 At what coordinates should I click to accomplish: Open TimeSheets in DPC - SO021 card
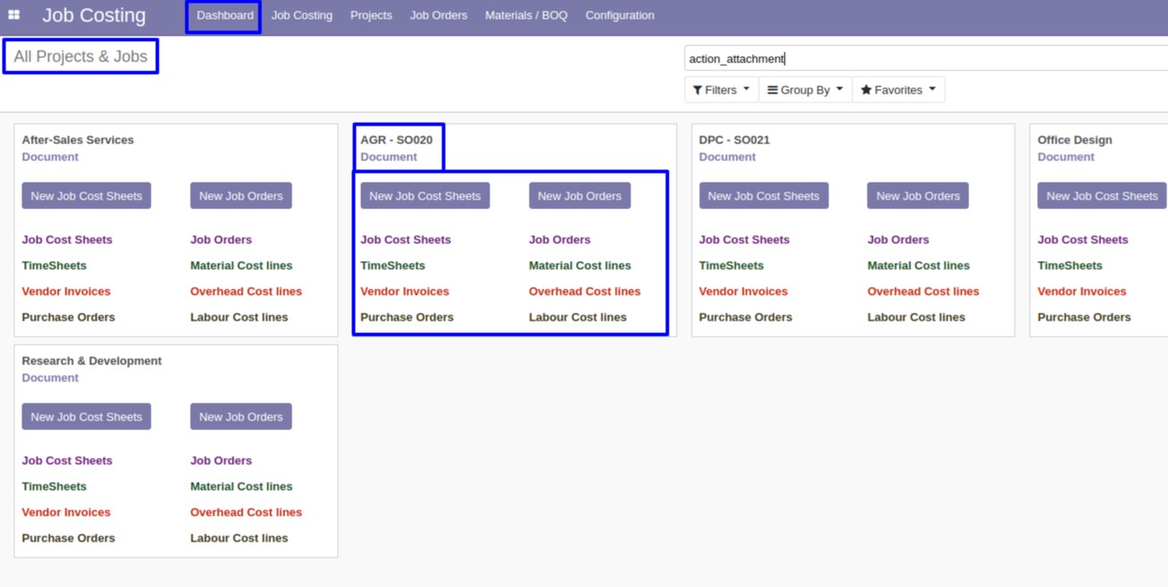[732, 265]
